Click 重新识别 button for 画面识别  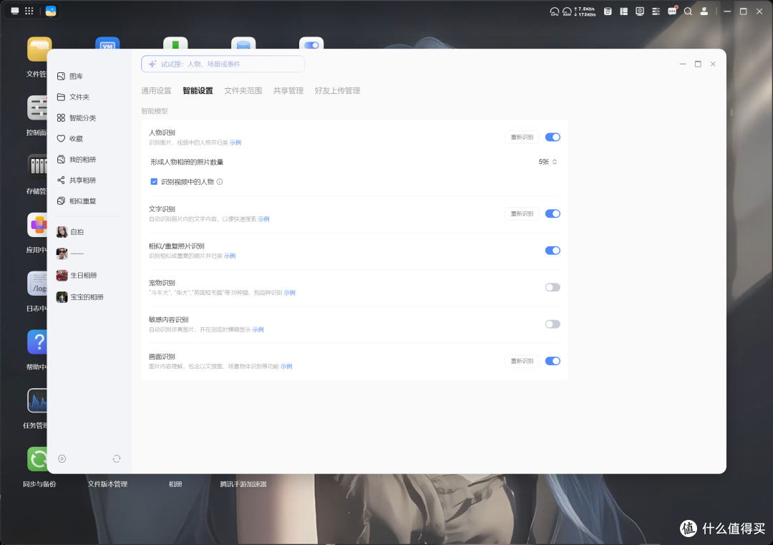pos(522,361)
